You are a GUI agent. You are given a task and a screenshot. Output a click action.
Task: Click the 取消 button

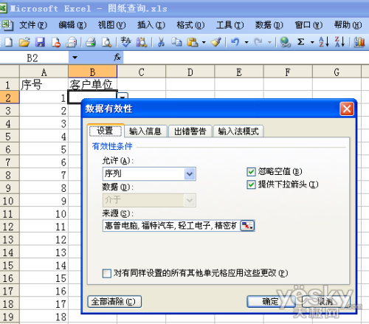[x=325, y=301]
